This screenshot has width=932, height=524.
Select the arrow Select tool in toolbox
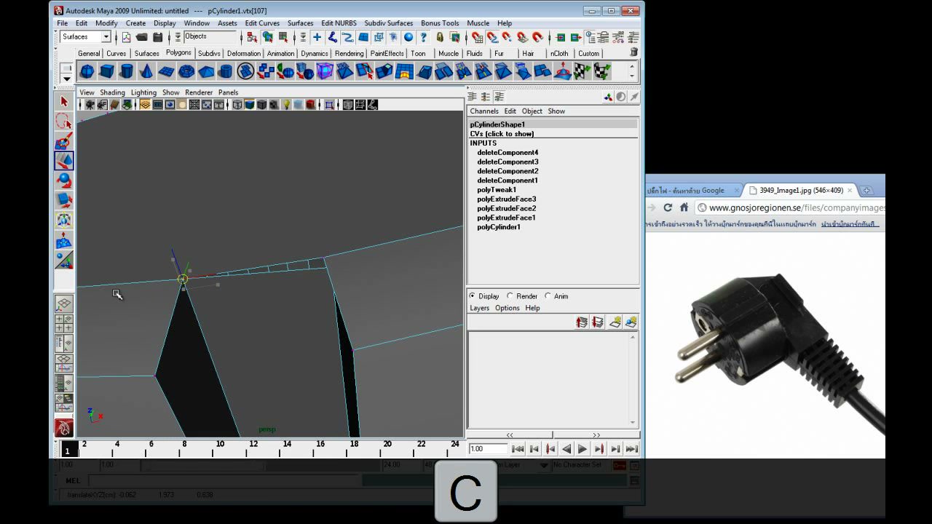64,102
